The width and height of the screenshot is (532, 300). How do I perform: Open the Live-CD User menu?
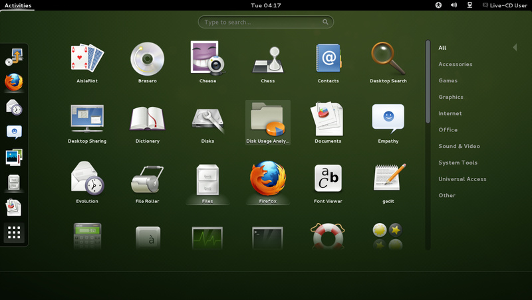click(505, 5)
